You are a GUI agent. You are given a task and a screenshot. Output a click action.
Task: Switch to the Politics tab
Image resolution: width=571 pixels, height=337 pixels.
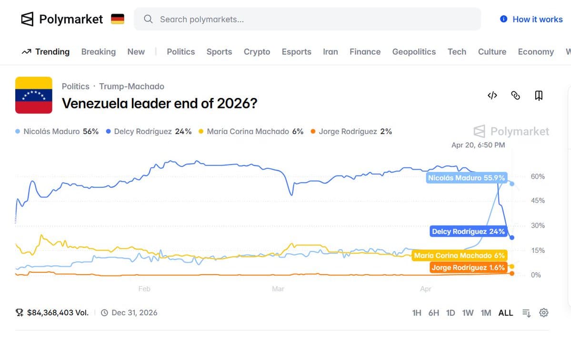(x=180, y=52)
